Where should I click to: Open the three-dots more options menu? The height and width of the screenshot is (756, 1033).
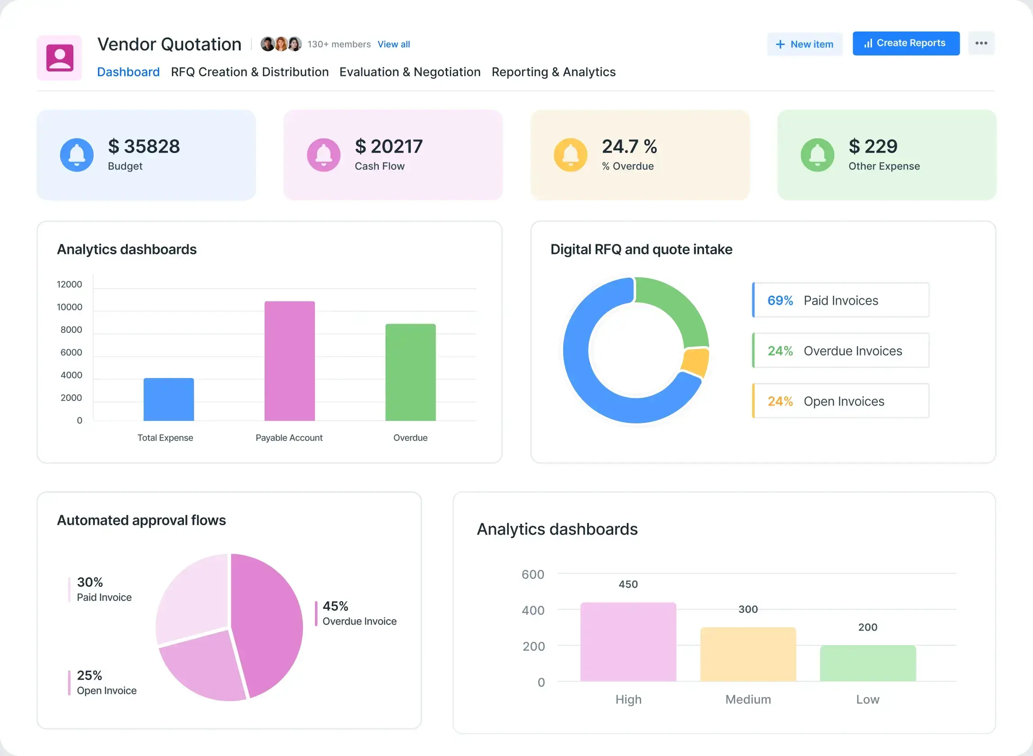coord(981,43)
